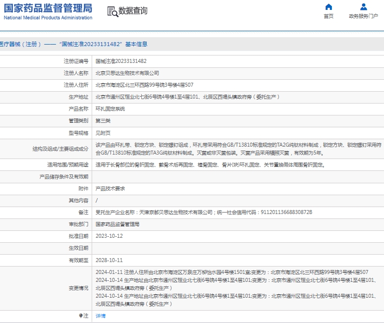Click management category value 第三类

coord(103,121)
